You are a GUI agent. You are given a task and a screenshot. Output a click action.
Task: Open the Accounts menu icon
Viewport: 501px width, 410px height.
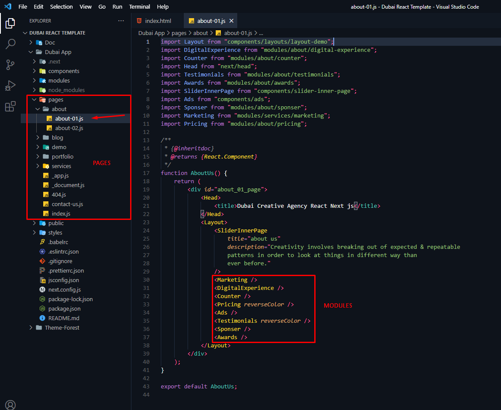click(10, 404)
